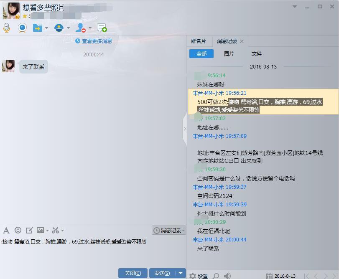The width and height of the screenshot is (339, 279).
Task: Click the handwriting edit icon
Action: 29,231
